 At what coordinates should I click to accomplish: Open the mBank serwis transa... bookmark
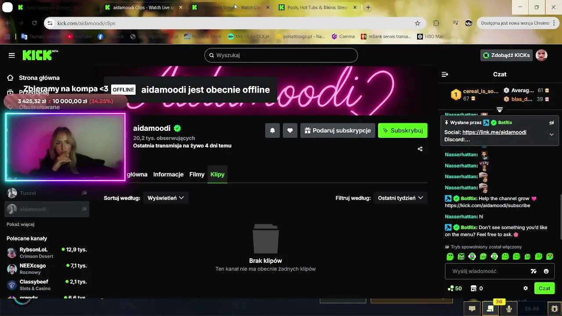click(x=386, y=36)
